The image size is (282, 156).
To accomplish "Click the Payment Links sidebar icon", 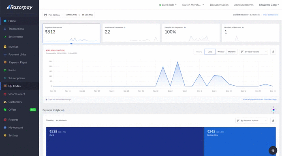I will pos(5,55).
